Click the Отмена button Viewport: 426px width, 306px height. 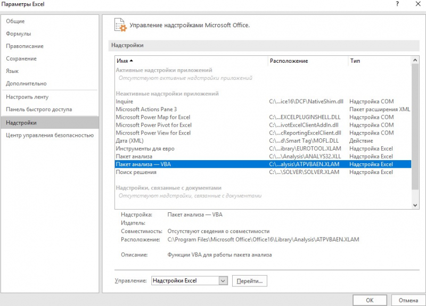[x=408, y=300]
